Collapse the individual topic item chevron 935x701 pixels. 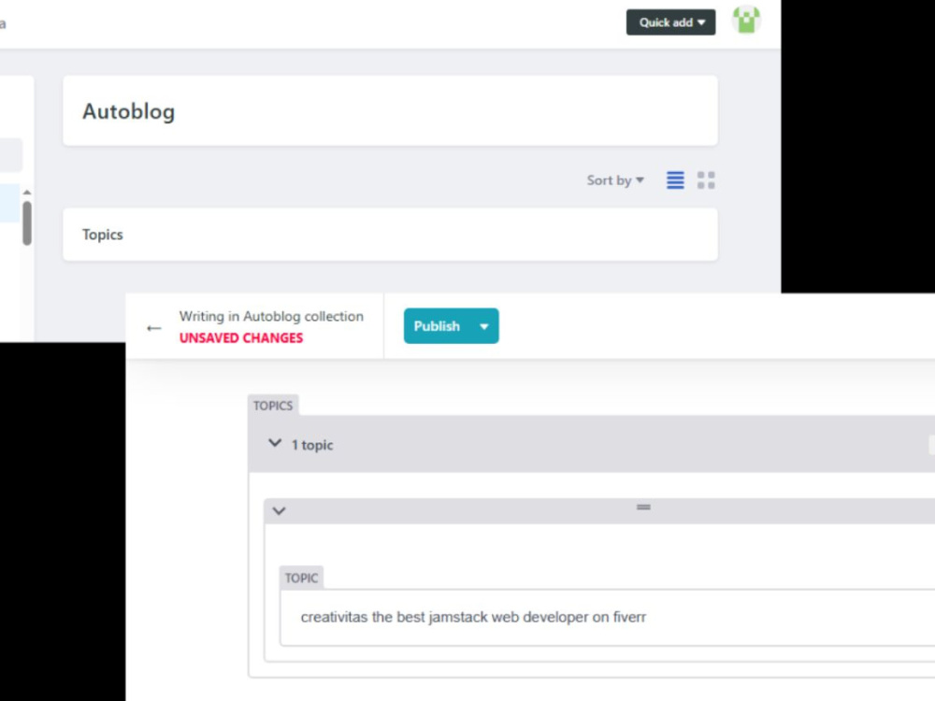[x=279, y=511]
